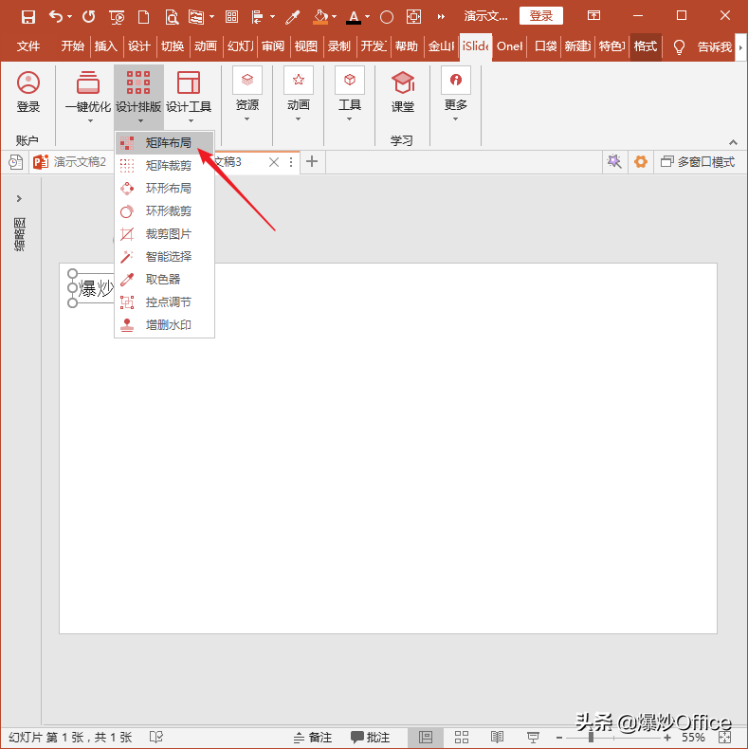Open the Tell me lightbulb
This screenshot has width=748, height=749.
click(679, 46)
